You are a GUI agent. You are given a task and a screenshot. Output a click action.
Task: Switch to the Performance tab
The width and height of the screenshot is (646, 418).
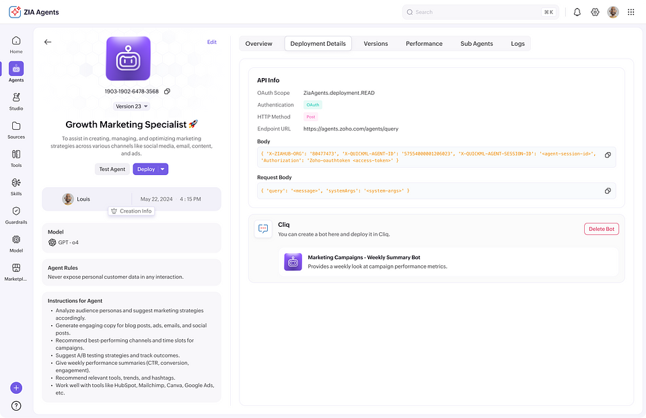pyautogui.click(x=424, y=44)
